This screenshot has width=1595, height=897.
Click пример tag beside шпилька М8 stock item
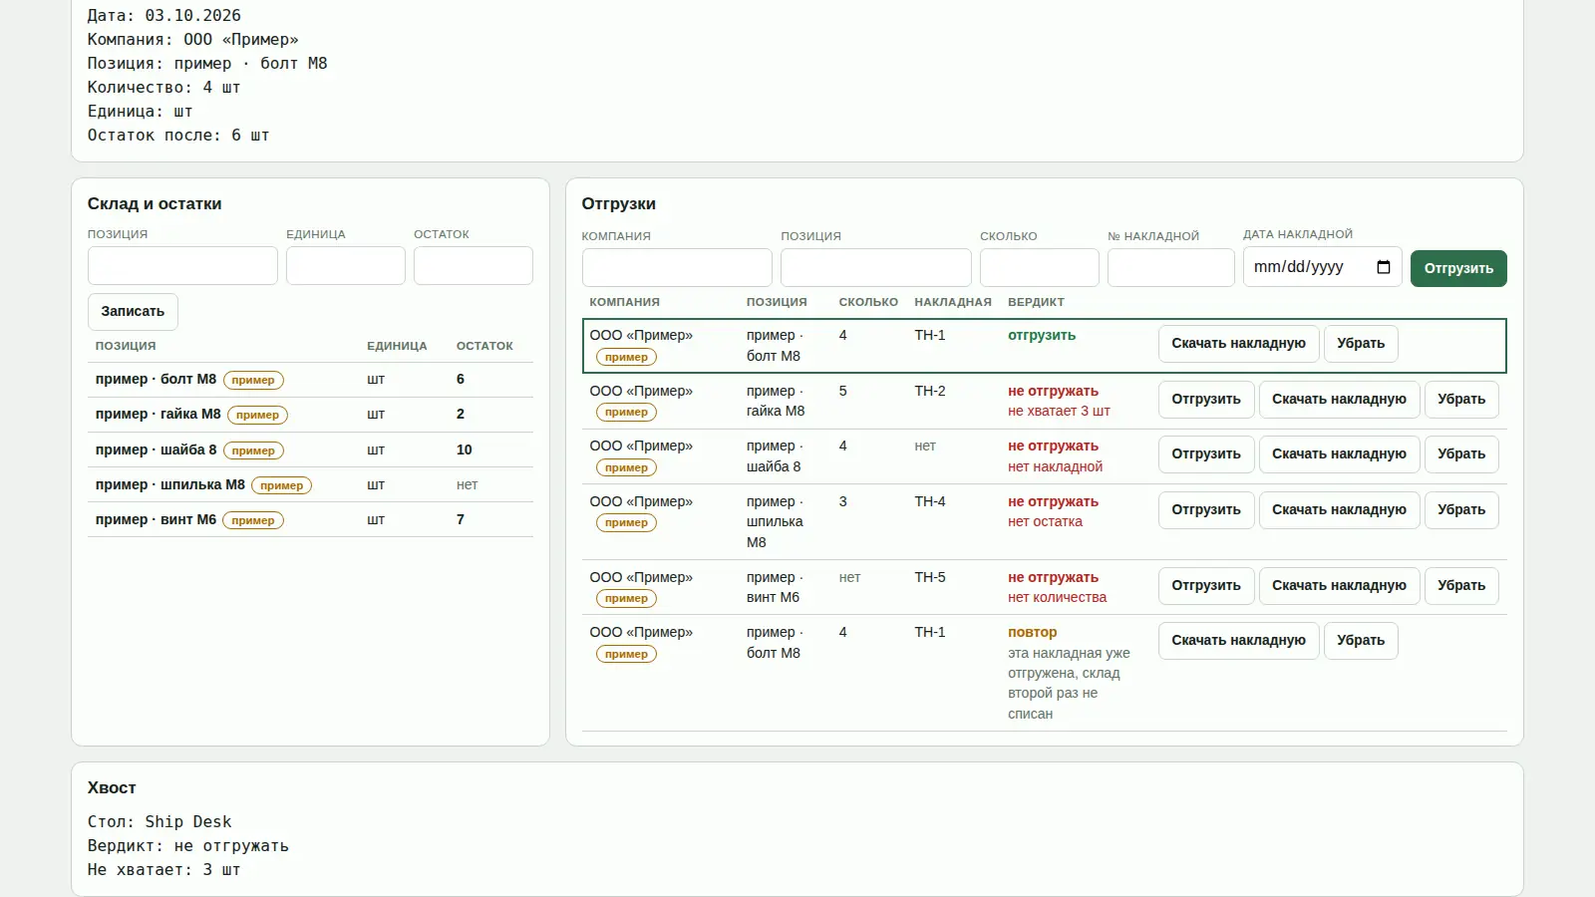(282, 485)
